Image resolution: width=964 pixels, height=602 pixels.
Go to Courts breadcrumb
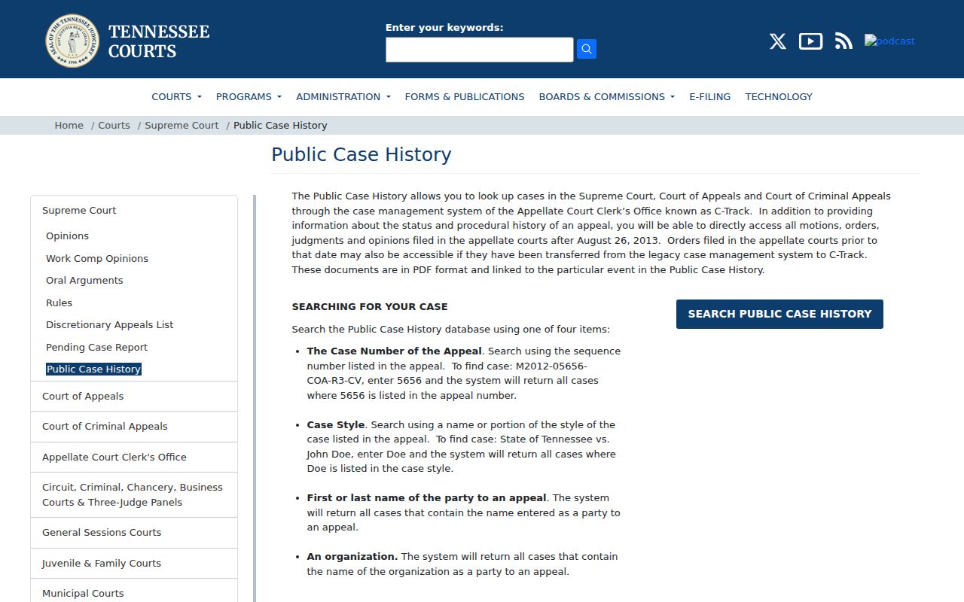(x=114, y=126)
